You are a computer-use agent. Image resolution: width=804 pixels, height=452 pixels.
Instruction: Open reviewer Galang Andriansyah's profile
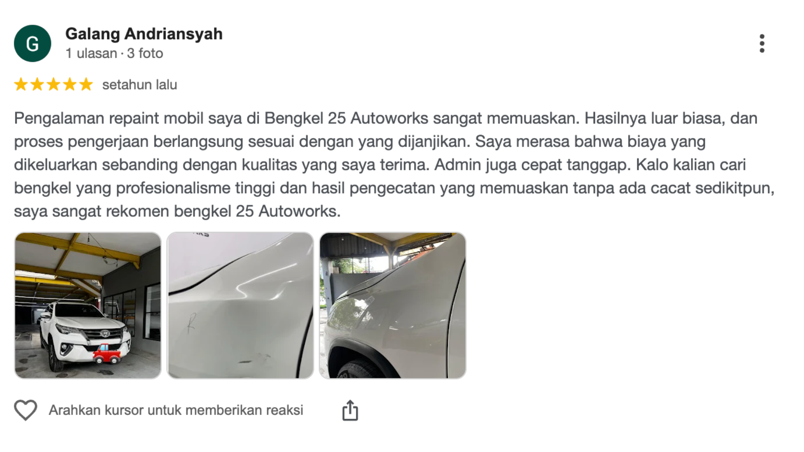[144, 34]
